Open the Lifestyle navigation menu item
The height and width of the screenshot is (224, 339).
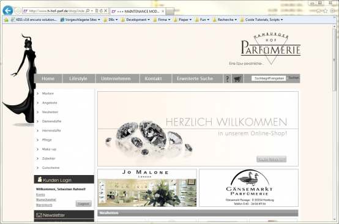pyautogui.click(x=78, y=79)
